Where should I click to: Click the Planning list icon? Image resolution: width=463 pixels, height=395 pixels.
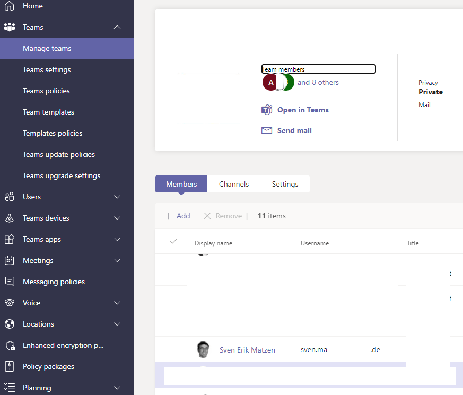pyautogui.click(x=10, y=388)
